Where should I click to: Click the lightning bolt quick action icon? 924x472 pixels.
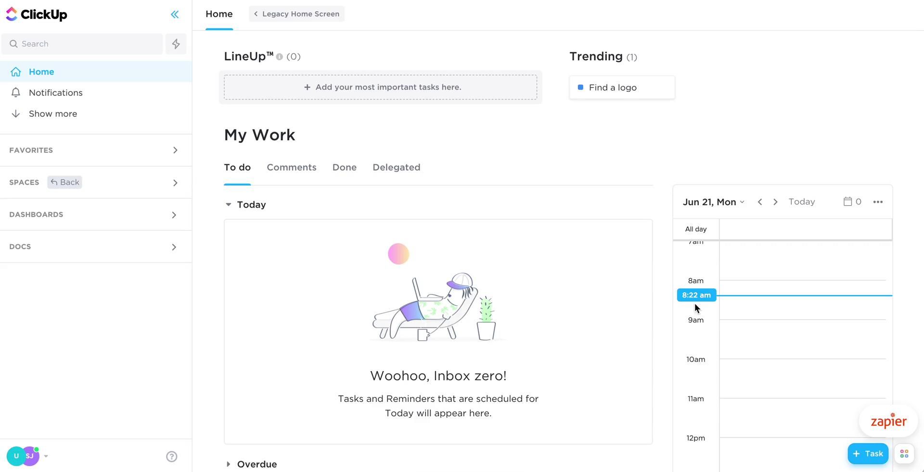[176, 44]
